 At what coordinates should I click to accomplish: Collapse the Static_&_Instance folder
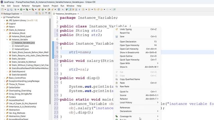pyautogui.click(x=4, y=30)
